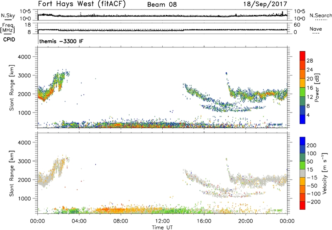Click the '28' value on Power colorbar
Screen dimensions: 332x230
pyautogui.click(x=310, y=61)
